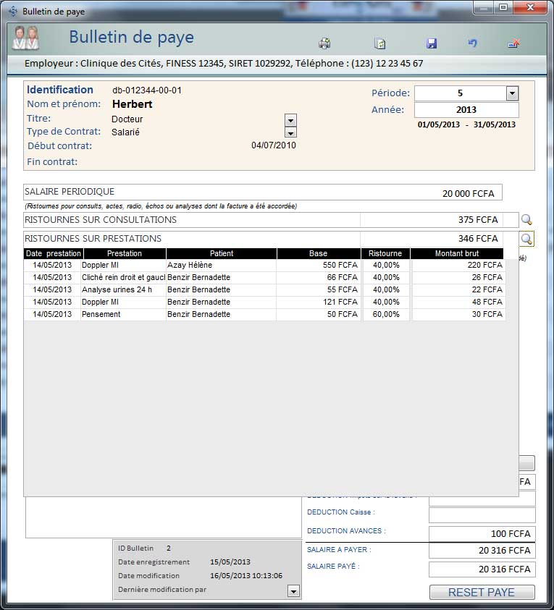
Task: Open the Type de Contrat dropdown arrow
Action: (x=290, y=132)
